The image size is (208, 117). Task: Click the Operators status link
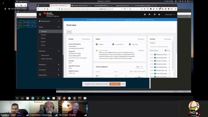(135, 45)
